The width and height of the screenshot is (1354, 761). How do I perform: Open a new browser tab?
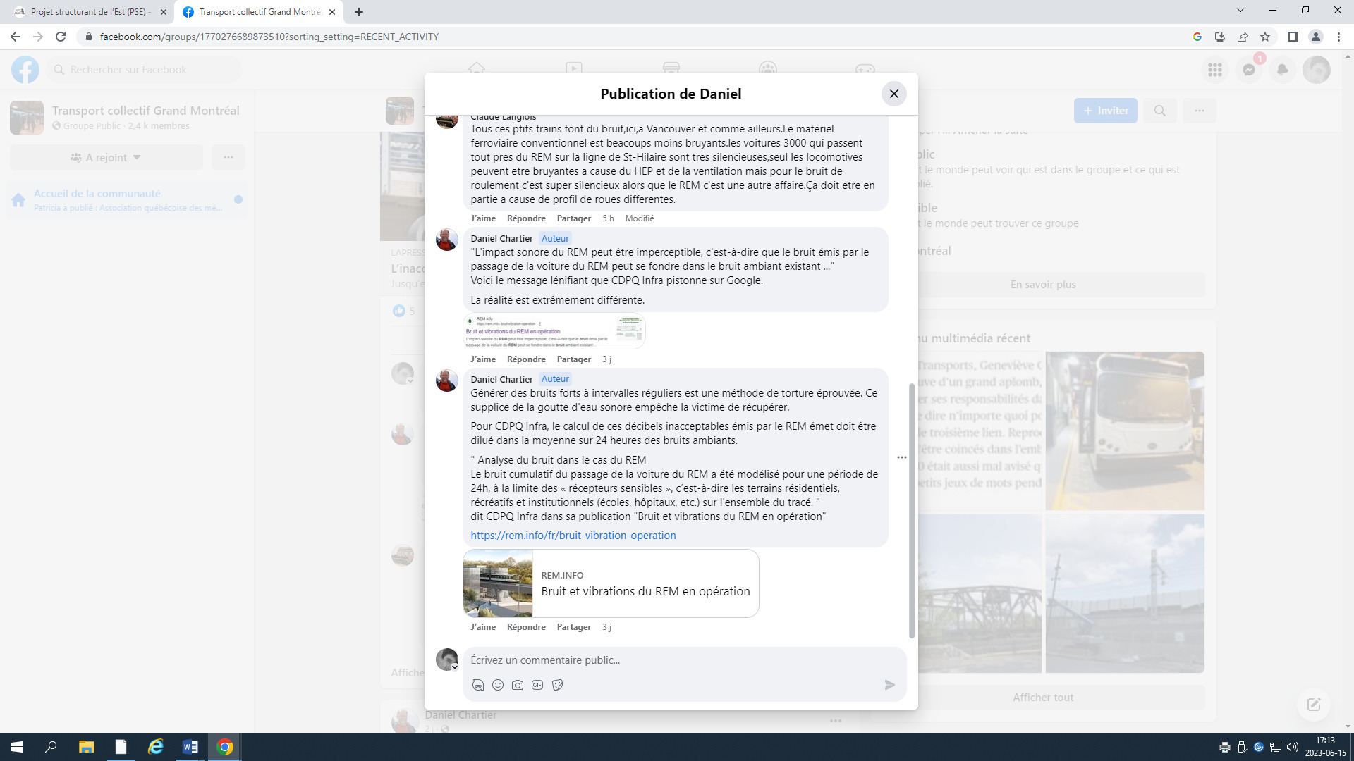point(358,12)
